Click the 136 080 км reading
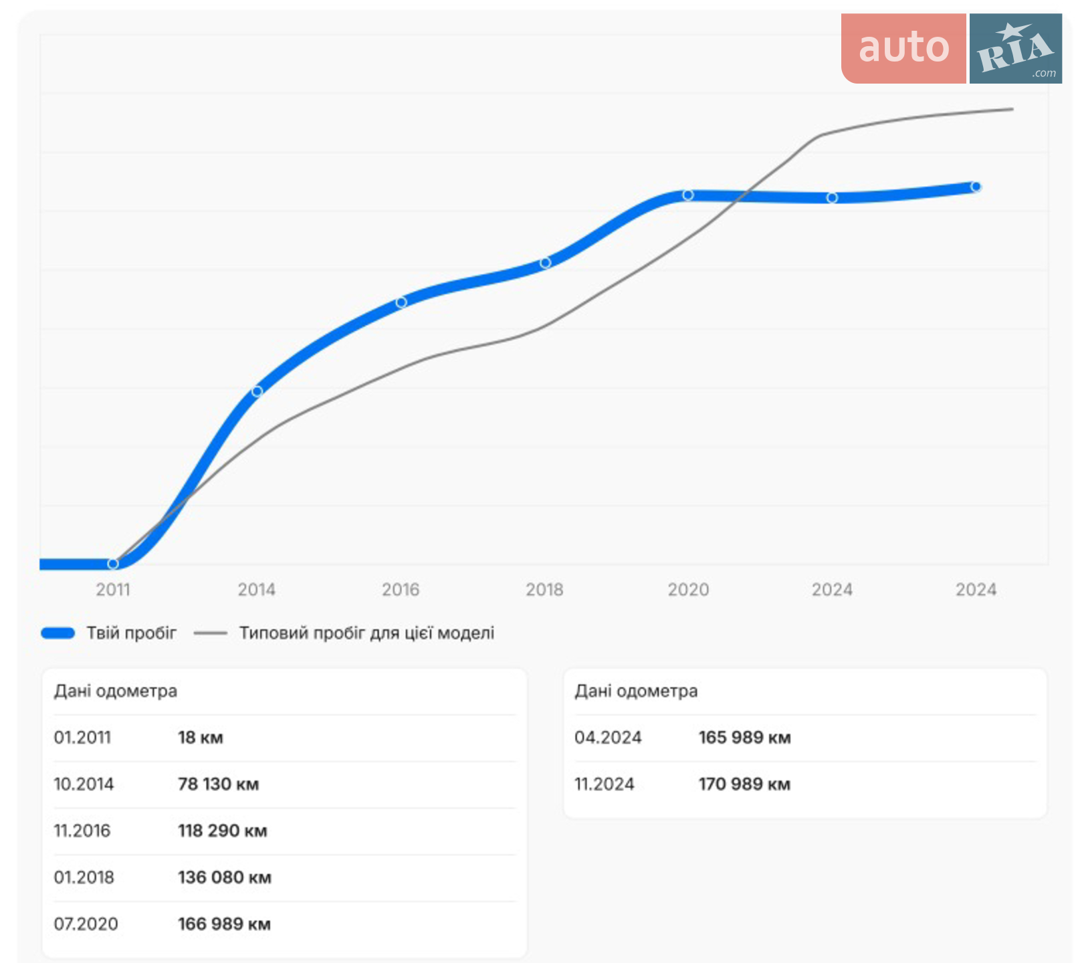Screen dimensions: 1076x963 pos(225,877)
